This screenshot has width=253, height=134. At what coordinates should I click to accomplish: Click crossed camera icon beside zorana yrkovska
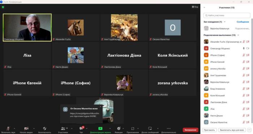(248, 69)
